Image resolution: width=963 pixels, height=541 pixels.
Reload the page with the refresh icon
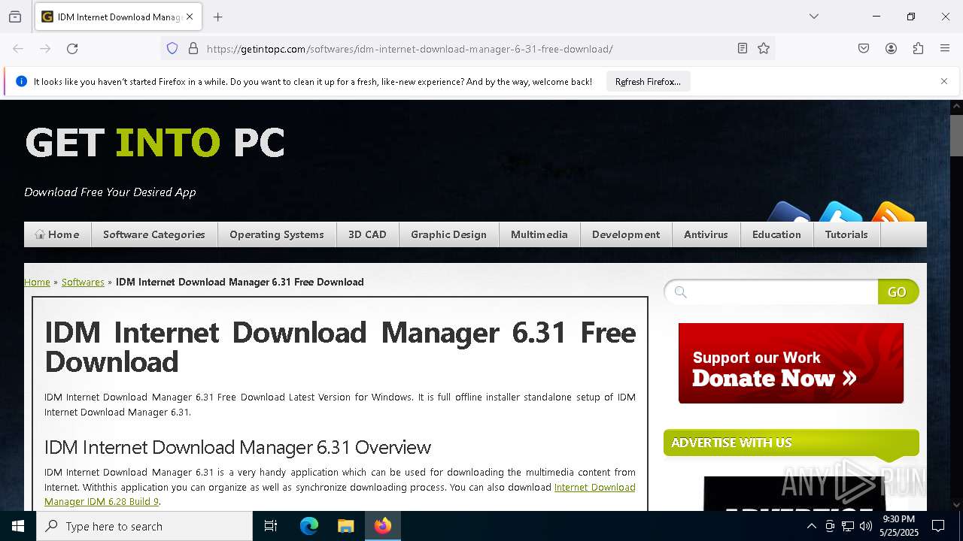[x=72, y=49]
